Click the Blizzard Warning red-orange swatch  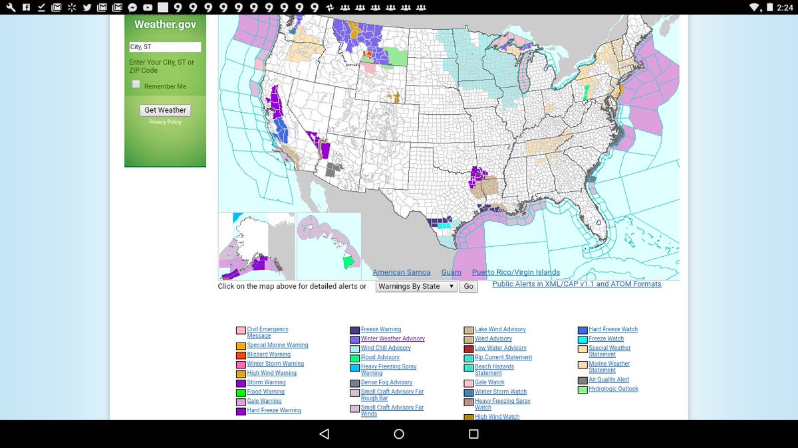(241, 356)
